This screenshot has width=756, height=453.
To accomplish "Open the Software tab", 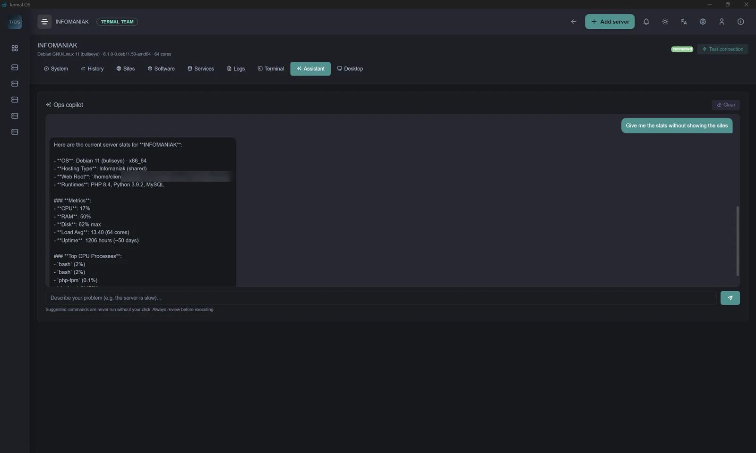I will 161,69.
